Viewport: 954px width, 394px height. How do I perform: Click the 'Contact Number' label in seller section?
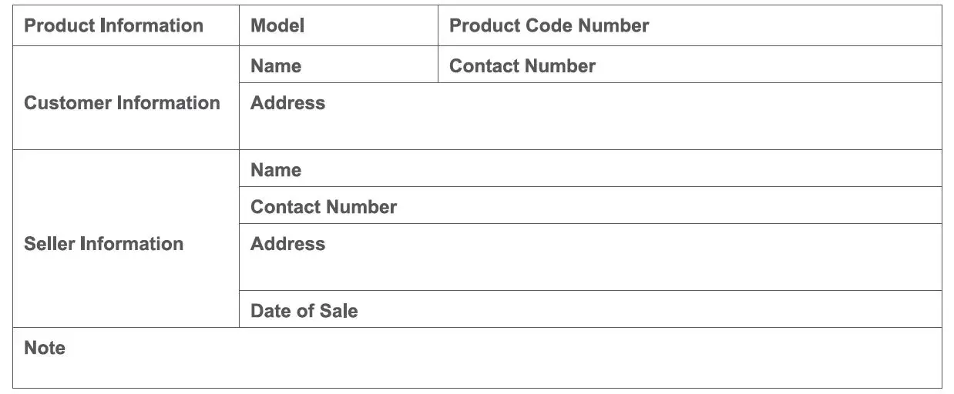(x=324, y=207)
